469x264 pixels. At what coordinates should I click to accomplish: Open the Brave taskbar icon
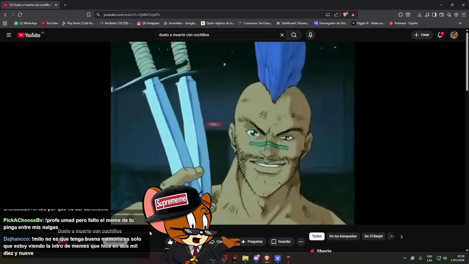[267, 258]
